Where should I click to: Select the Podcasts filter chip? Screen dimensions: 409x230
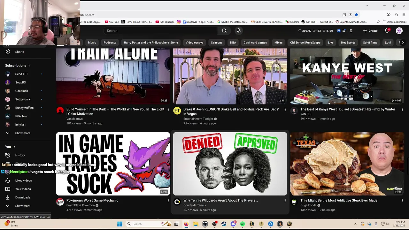(110, 42)
